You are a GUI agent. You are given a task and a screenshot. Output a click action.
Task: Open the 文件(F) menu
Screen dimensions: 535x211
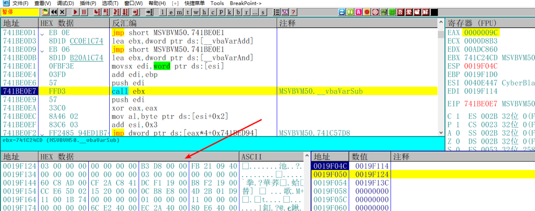(21, 3)
